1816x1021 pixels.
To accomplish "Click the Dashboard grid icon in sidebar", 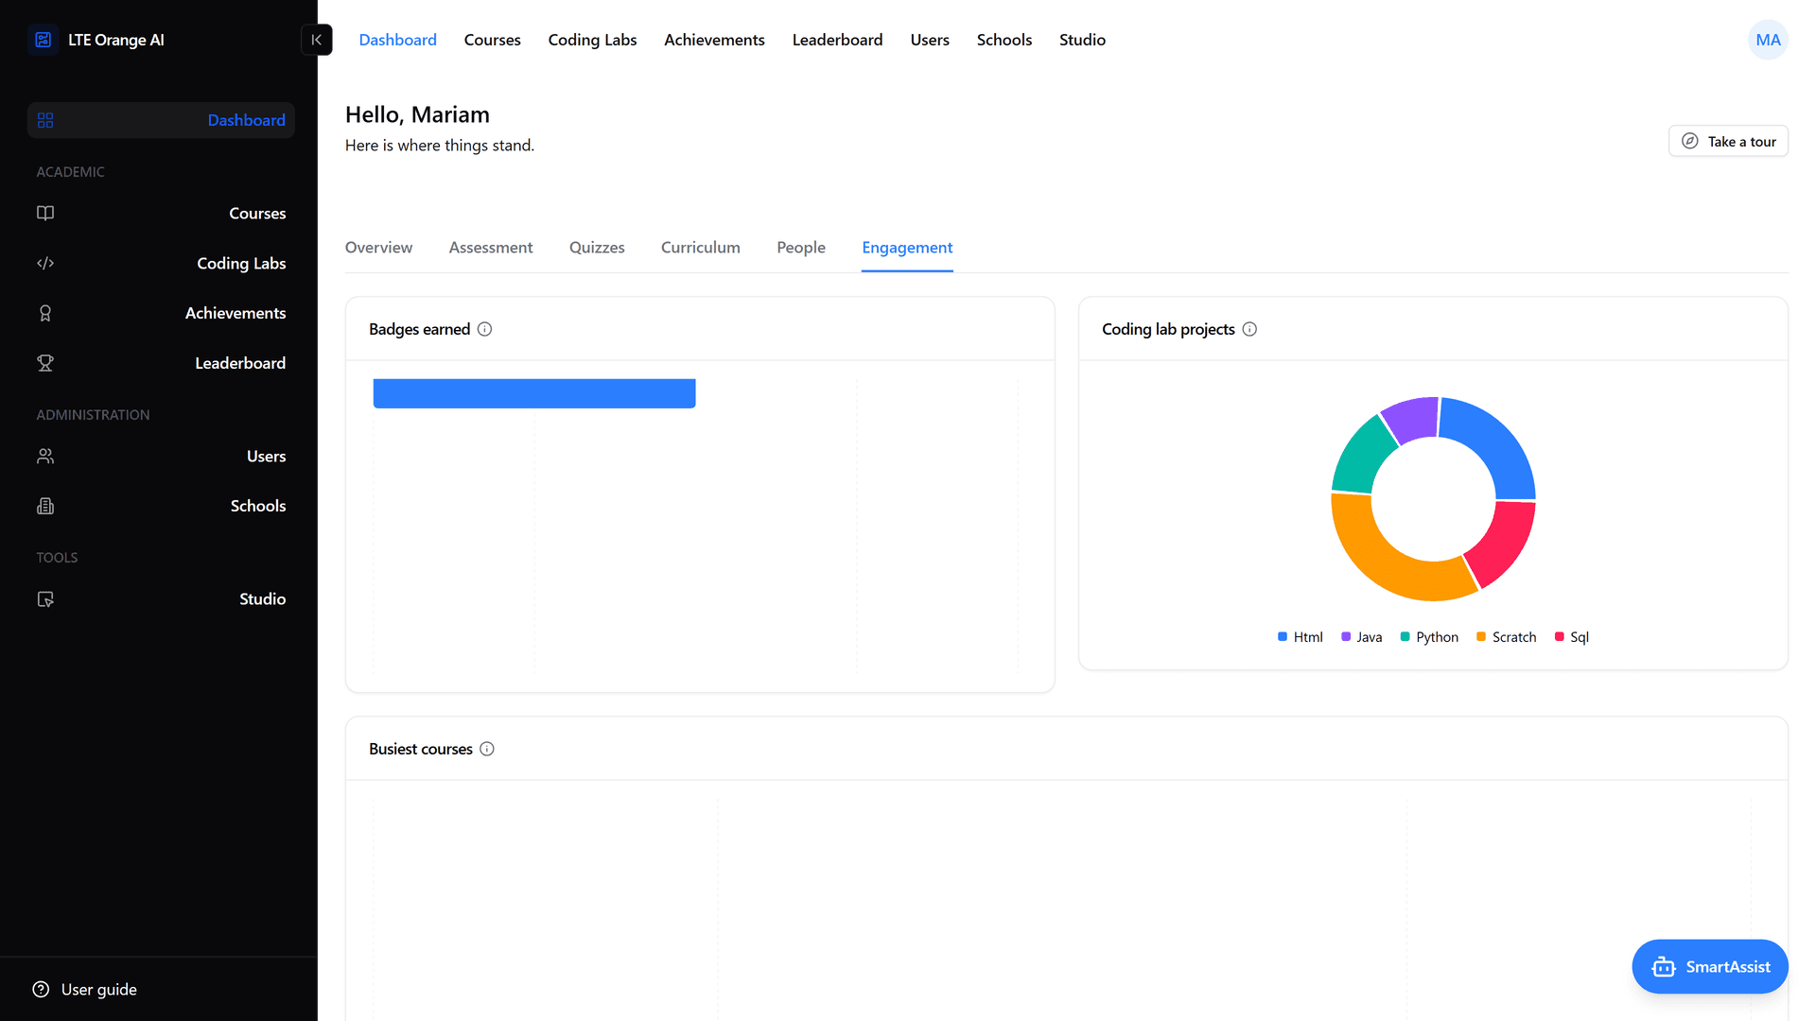I will pyautogui.click(x=45, y=120).
